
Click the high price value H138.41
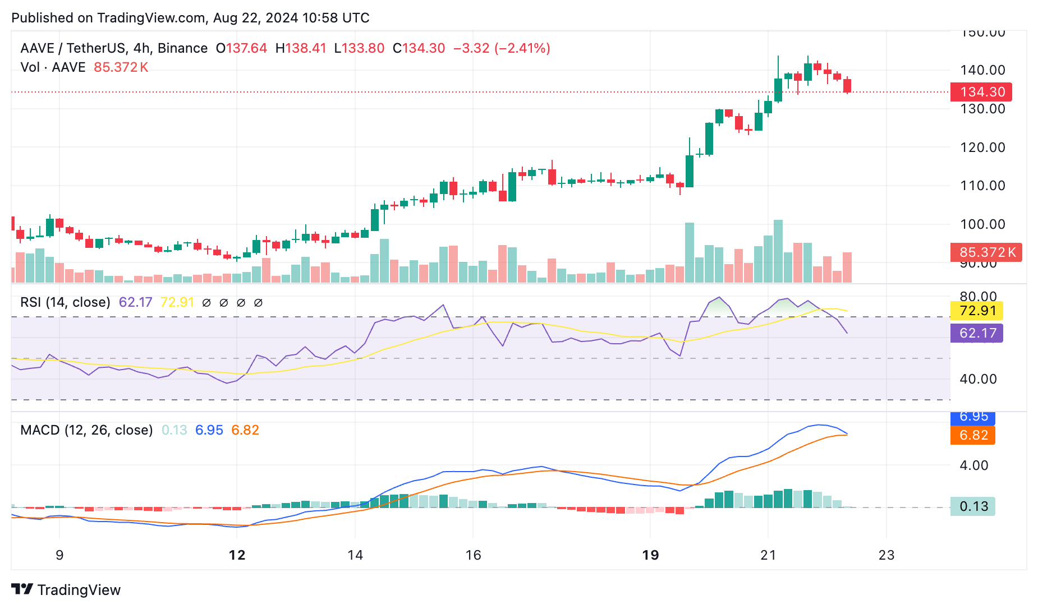pyautogui.click(x=301, y=48)
